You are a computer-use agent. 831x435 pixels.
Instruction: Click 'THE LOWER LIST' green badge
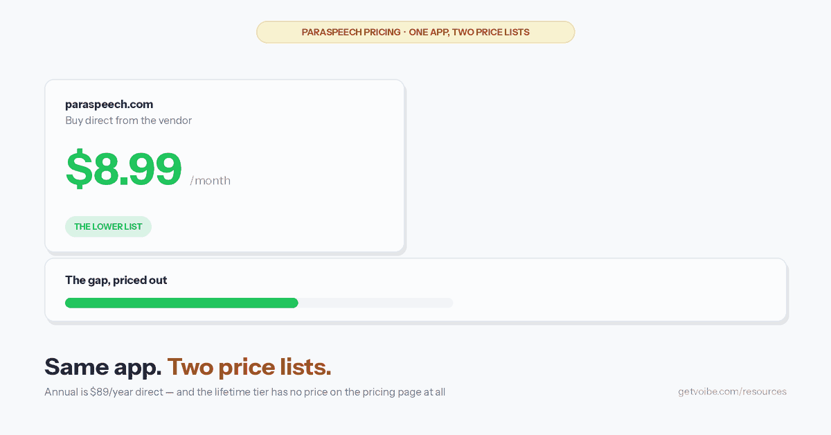coord(108,227)
